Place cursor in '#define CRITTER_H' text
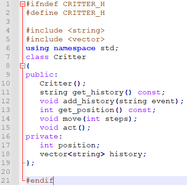Image resolution: width=187 pixels, height=185 pixels. [65, 13]
